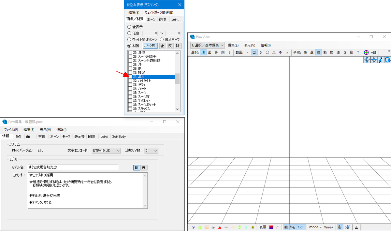Open 文字エンコード UTF-16(LE) dropdown
Screen dimensions: 391x231
coord(106,151)
